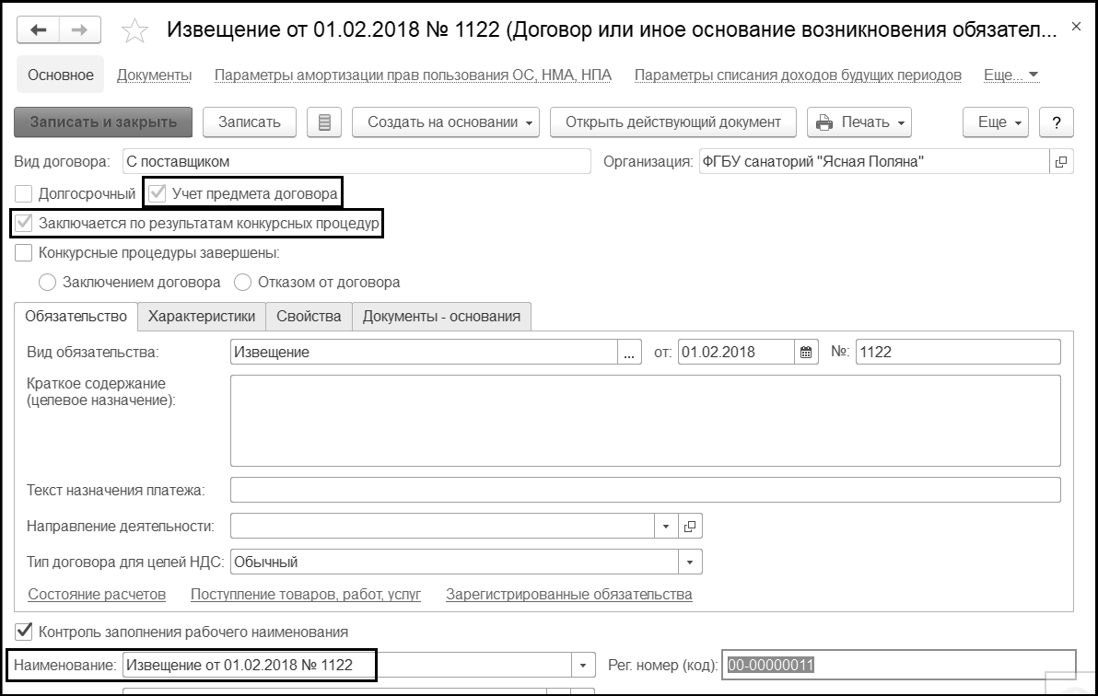Image resolution: width=1098 pixels, height=696 pixels.
Task: Switch to the Свойства tab
Action: (x=309, y=317)
